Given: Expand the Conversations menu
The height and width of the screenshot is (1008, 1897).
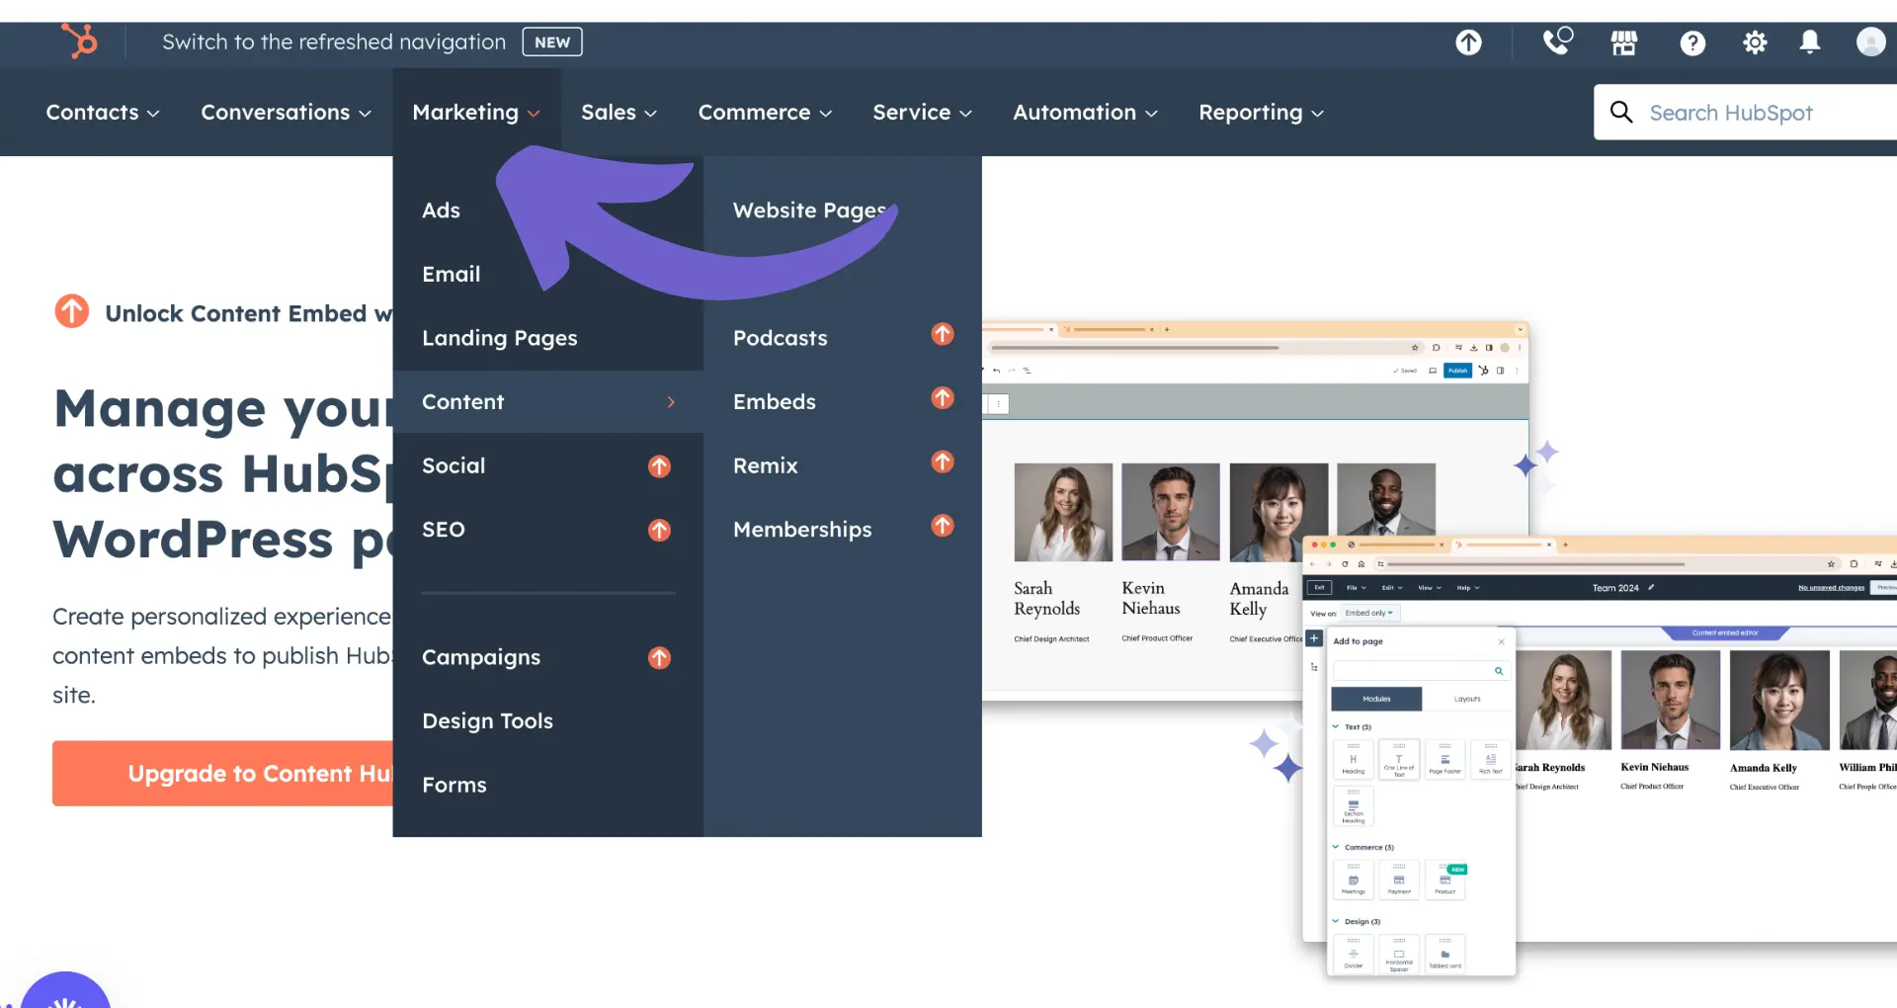Looking at the screenshot, I should [x=287, y=112].
